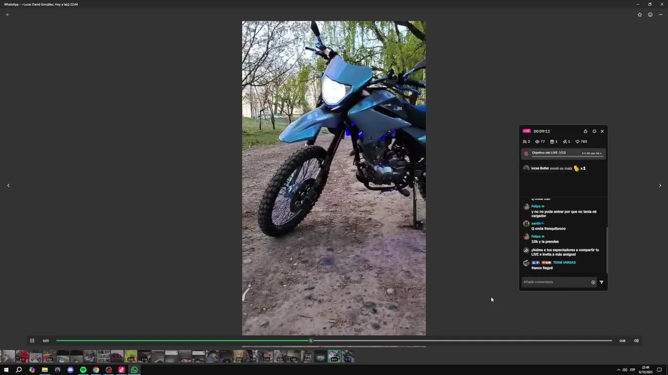668x375 pixels.
Task: Open Felipe m's charger comment
Action: click(564, 214)
